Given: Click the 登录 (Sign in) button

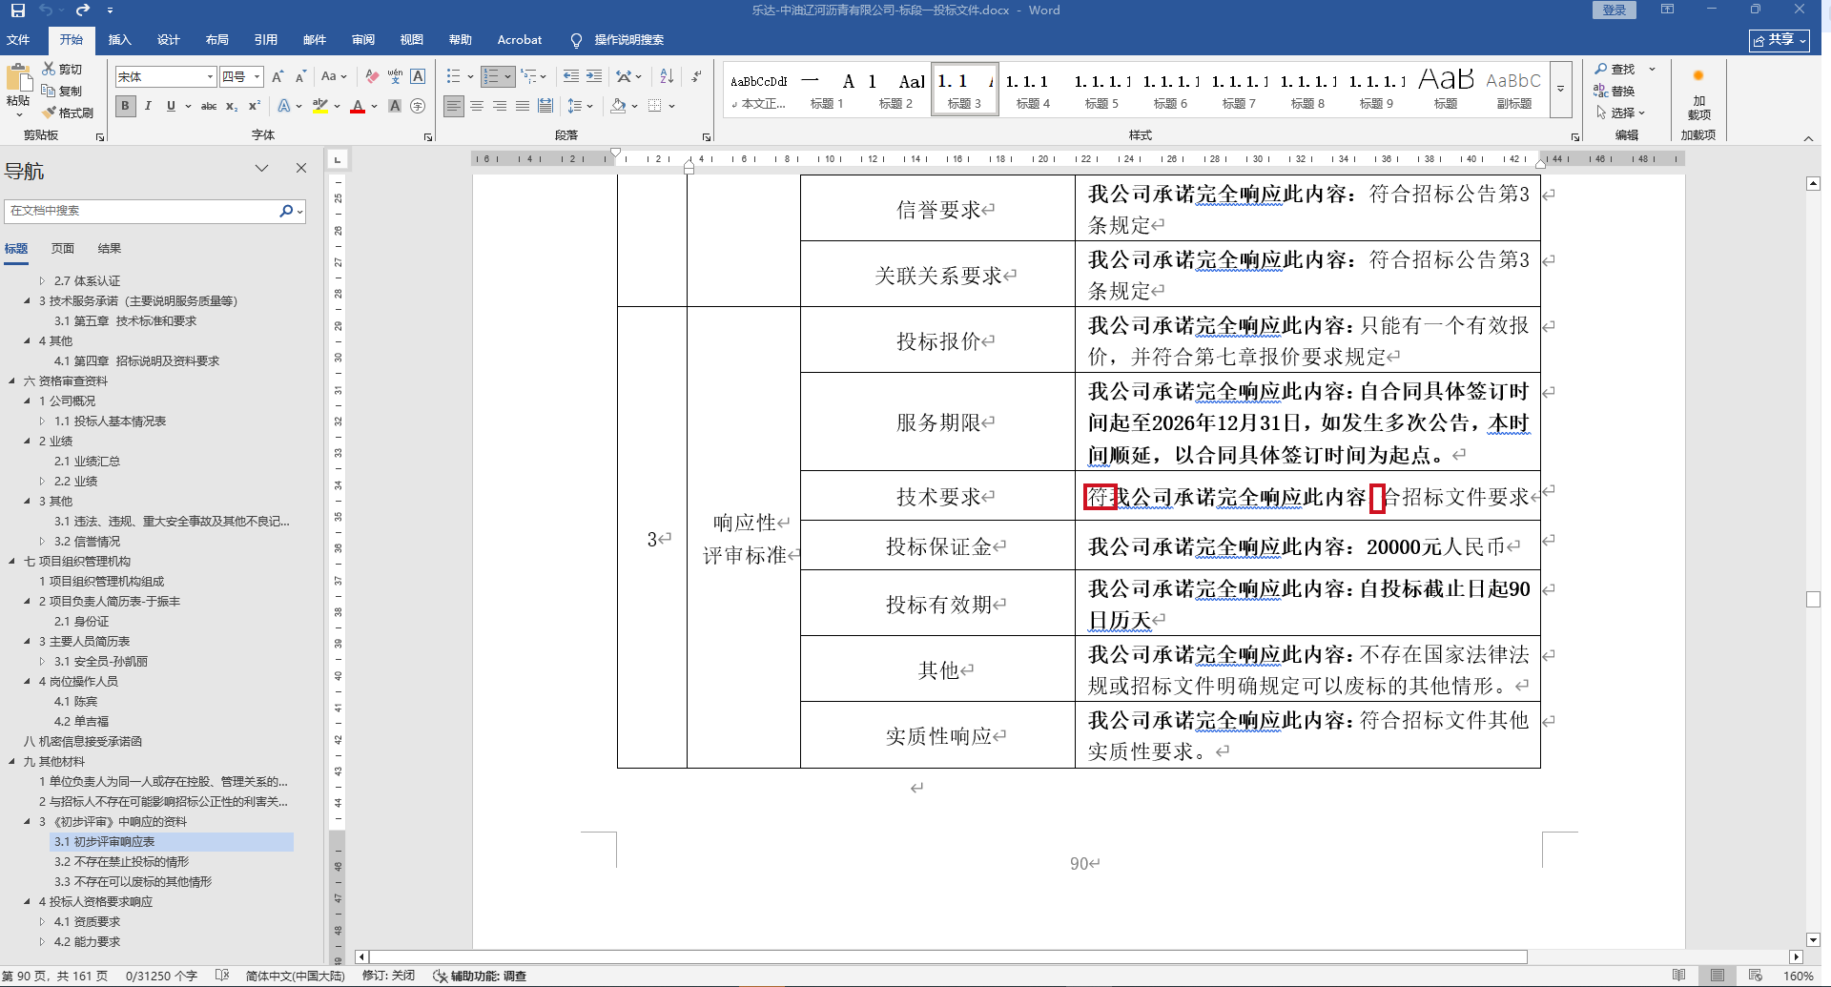Looking at the screenshot, I should tap(1615, 10).
